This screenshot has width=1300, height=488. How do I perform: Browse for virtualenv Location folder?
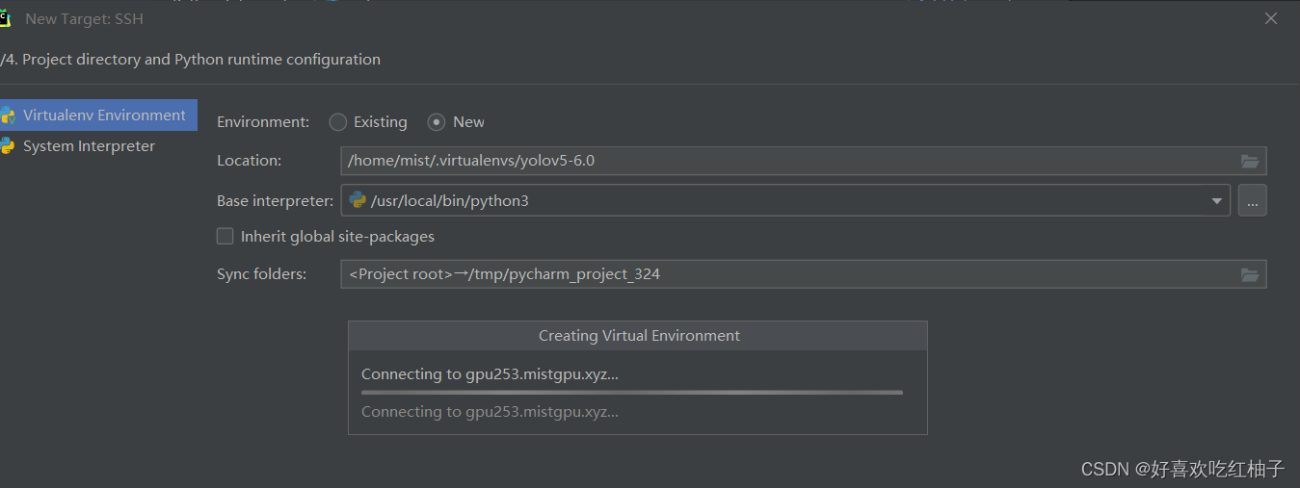tap(1250, 161)
